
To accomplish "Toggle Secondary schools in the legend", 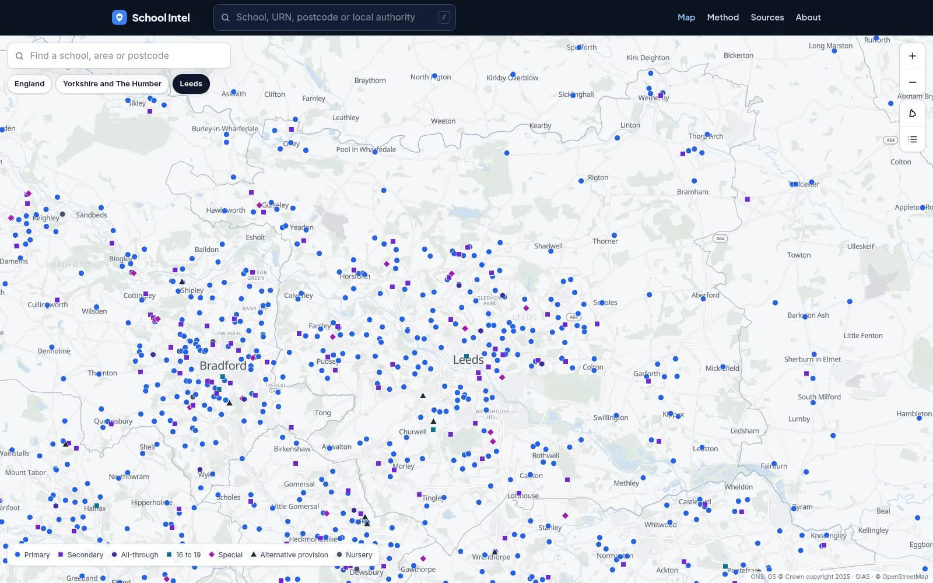I will pyautogui.click(x=80, y=555).
